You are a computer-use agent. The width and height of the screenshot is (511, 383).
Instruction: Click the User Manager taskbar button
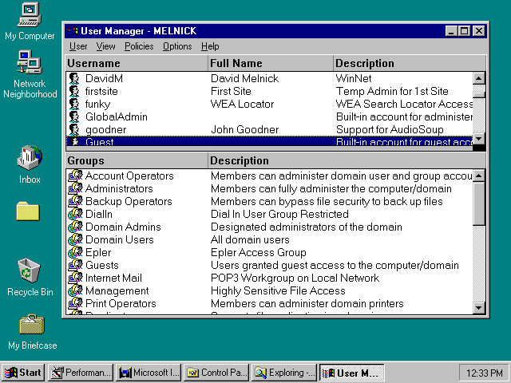[x=351, y=373]
